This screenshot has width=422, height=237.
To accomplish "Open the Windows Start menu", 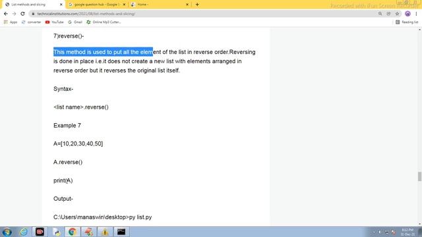I will [x=7, y=232].
